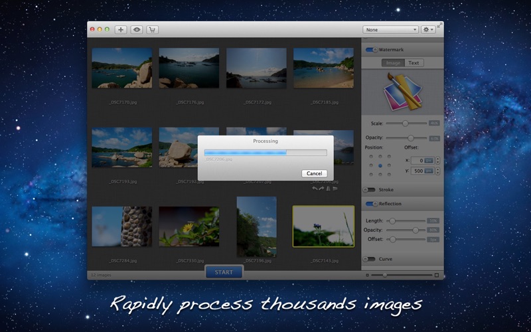Click the Reflection Length slider handle
531x332 pixels.
pyautogui.click(x=392, y=221)
